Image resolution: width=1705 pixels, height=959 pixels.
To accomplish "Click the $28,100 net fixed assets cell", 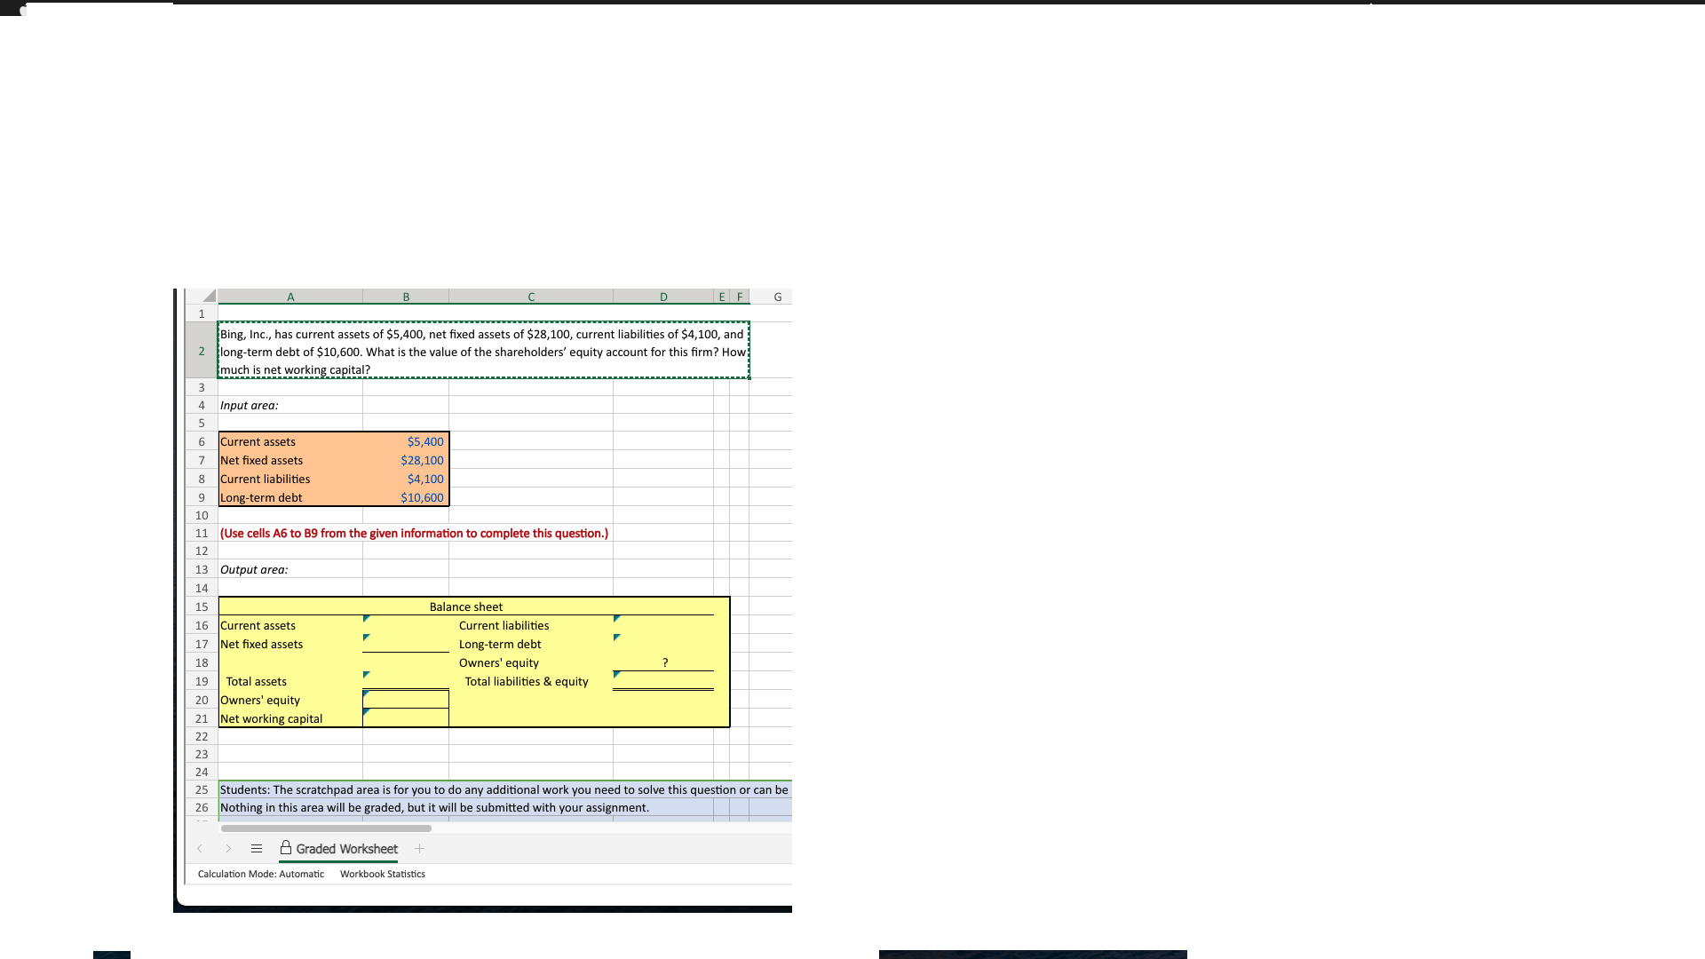I will pos(406,460).
